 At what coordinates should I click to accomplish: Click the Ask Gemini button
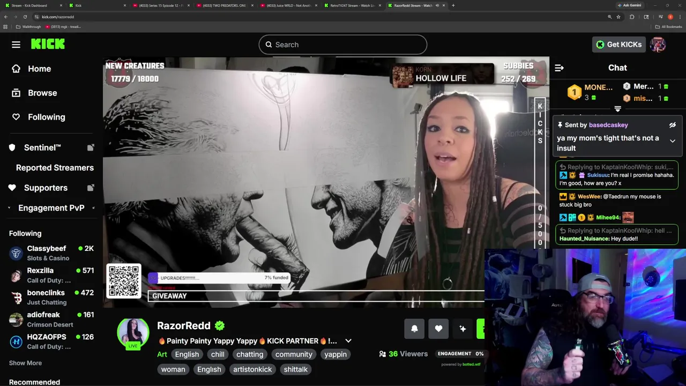tap(629, 5)
